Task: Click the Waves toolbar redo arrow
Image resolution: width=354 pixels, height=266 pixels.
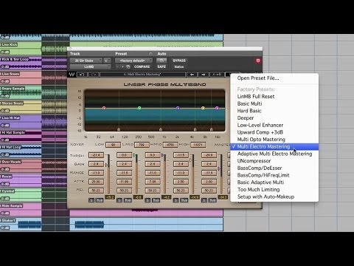Action: pos(94,75)
